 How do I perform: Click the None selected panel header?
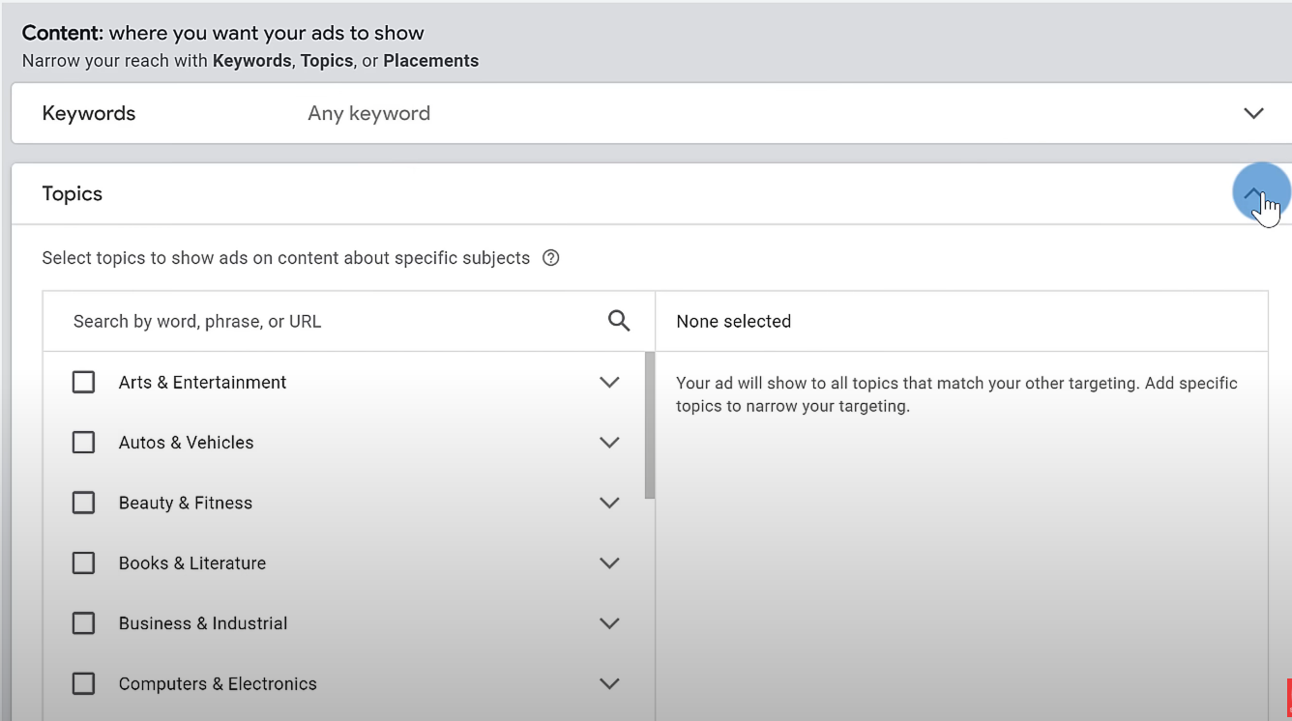coord(733,320)
